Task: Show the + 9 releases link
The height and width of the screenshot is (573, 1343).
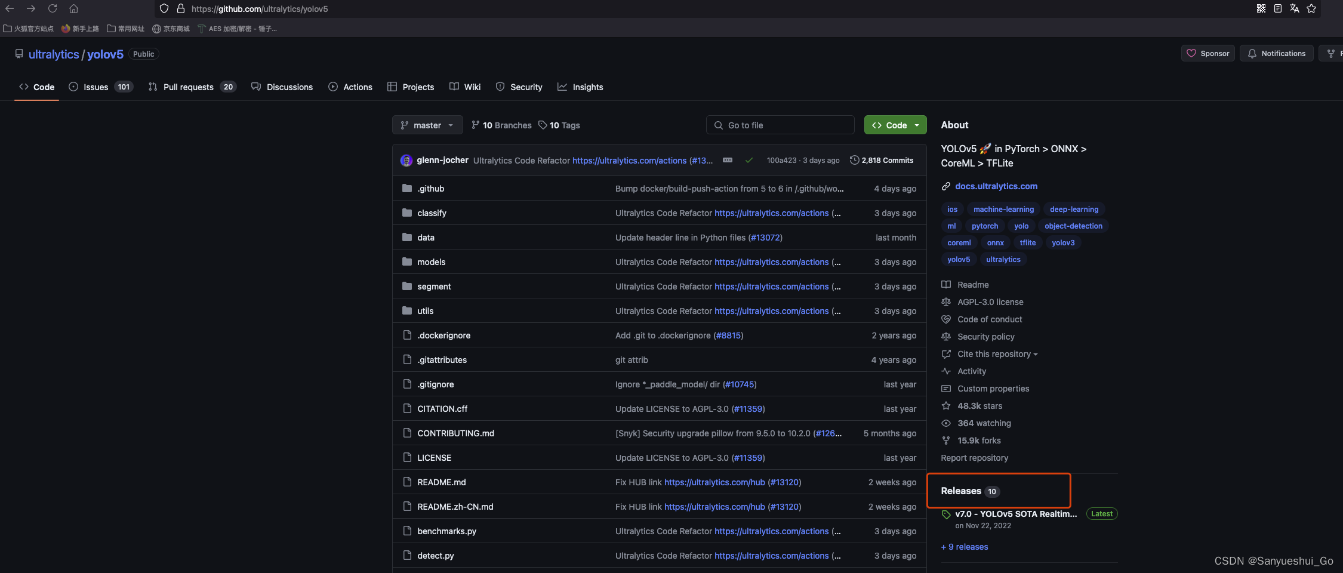Action: coord(965,547)
